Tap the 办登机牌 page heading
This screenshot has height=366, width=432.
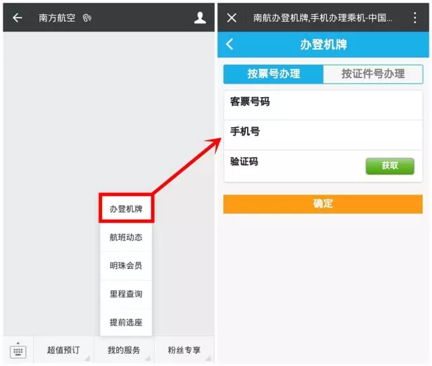[323, 44]
